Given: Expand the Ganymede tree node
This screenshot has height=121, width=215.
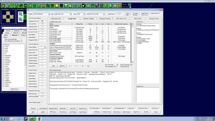Looking at the screenshot, I should (4, 55).
